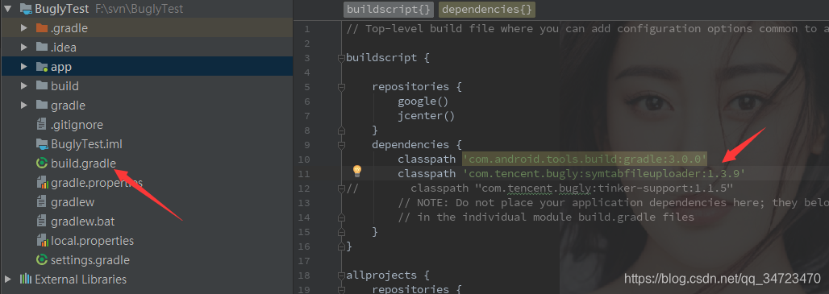Viewport: 829px width, 294px height.
Task: Click the yellow light bulb intention icon
Action: [357, 171]
